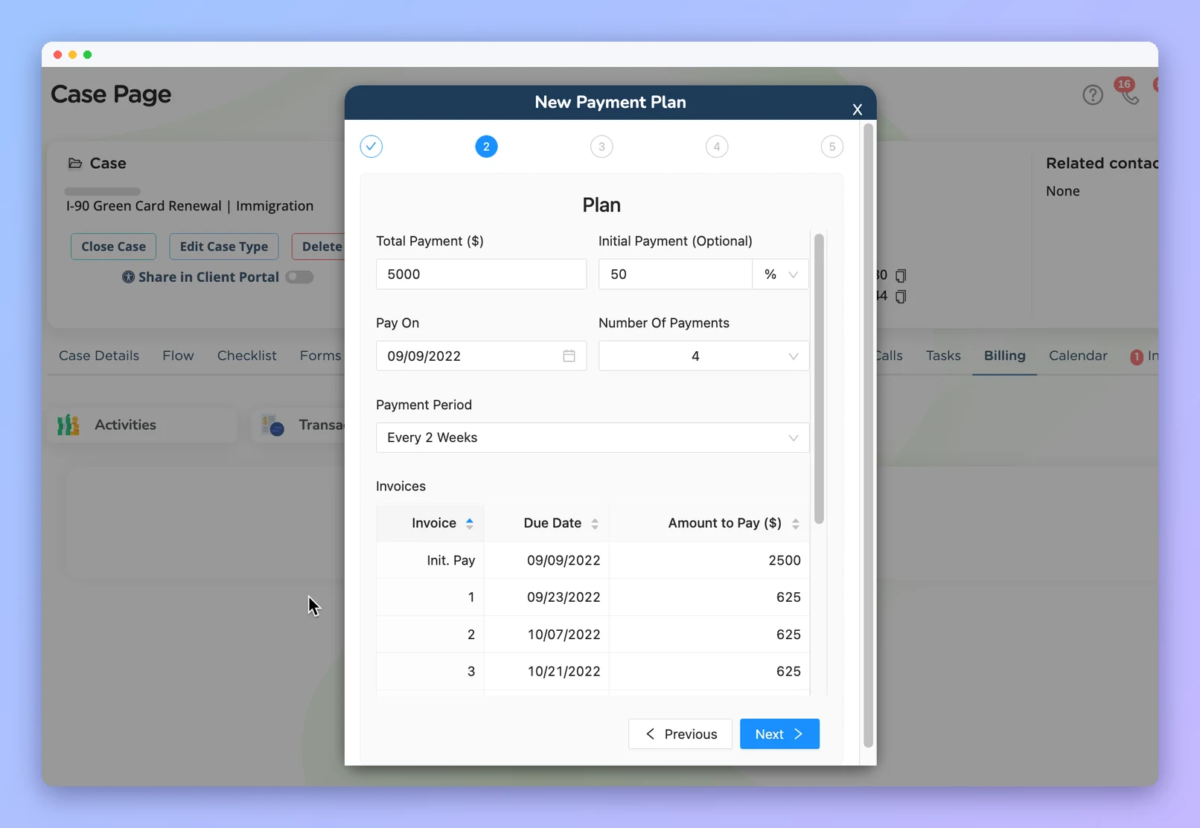The width and height of the screenshot is (1200, 828).
Task: Open the Pay On calendar icon
Action: point(569,356)
